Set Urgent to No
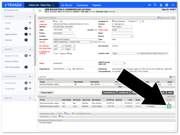The height and width of the screenshot is (135, 180). pos(60,21)
